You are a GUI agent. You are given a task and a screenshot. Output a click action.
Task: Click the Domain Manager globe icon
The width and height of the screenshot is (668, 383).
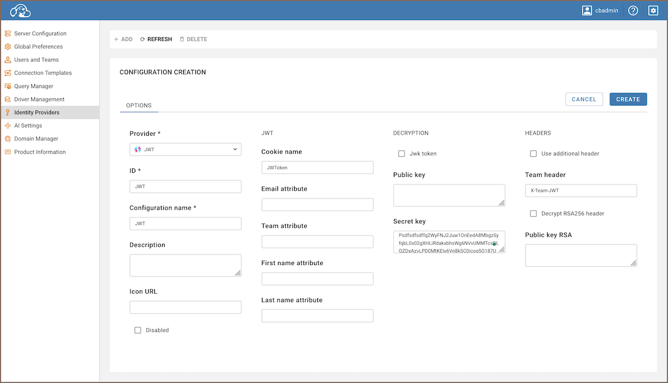pos(8,139)
